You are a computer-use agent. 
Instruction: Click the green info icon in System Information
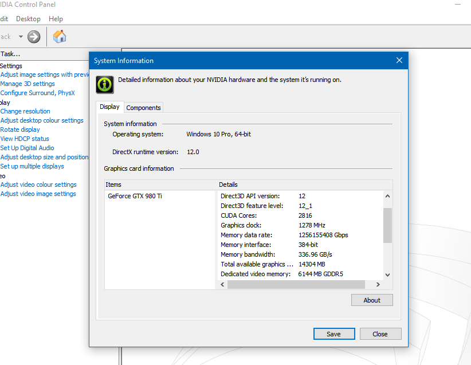pyautogui.click(x=104, y=84)
